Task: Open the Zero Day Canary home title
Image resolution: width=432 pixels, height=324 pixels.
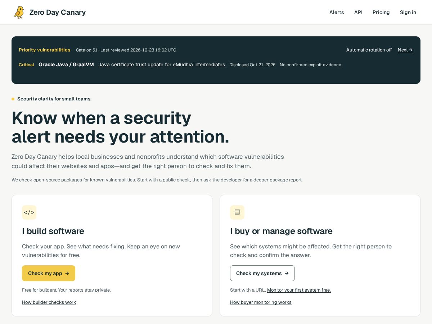Action: coord(58,12)
